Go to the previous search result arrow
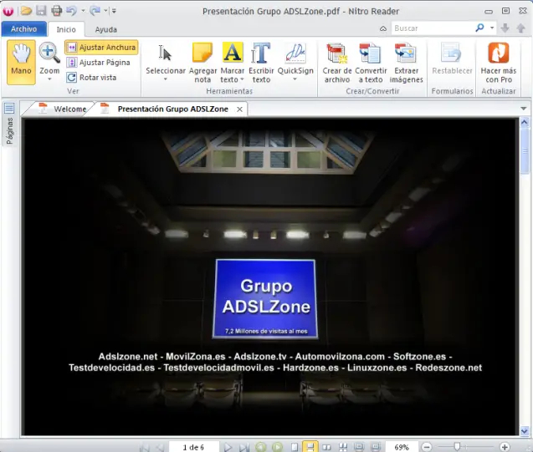Image resolution: width=533 pixels, height=452 pixels. pos(520,28)
